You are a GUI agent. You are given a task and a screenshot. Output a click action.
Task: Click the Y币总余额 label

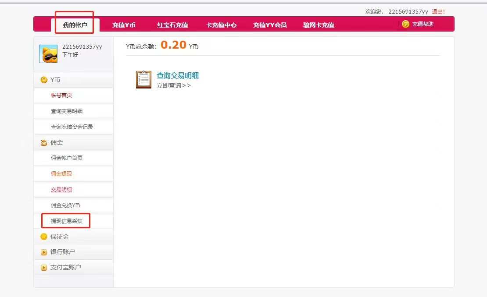coord(141,46)
